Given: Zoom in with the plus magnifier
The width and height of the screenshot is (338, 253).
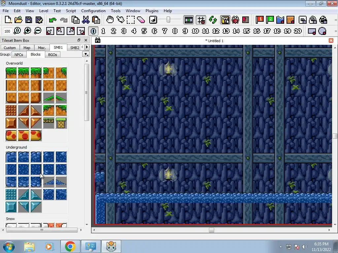Looking at the screenshot, I should pyautogui.click(x=27, y=31).
